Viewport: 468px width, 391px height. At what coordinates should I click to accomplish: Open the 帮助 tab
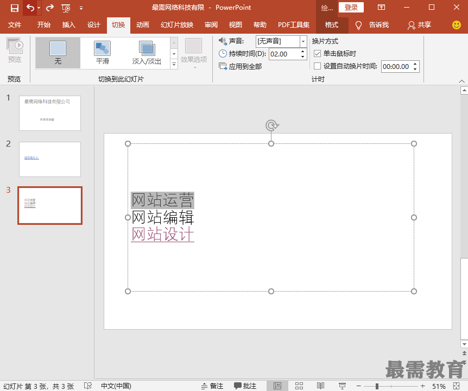[260, 25]
